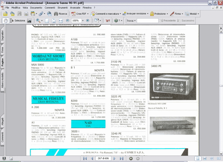Click the Attach file paperclip icon
Screen dimensions: 223x162
[41, 14]
